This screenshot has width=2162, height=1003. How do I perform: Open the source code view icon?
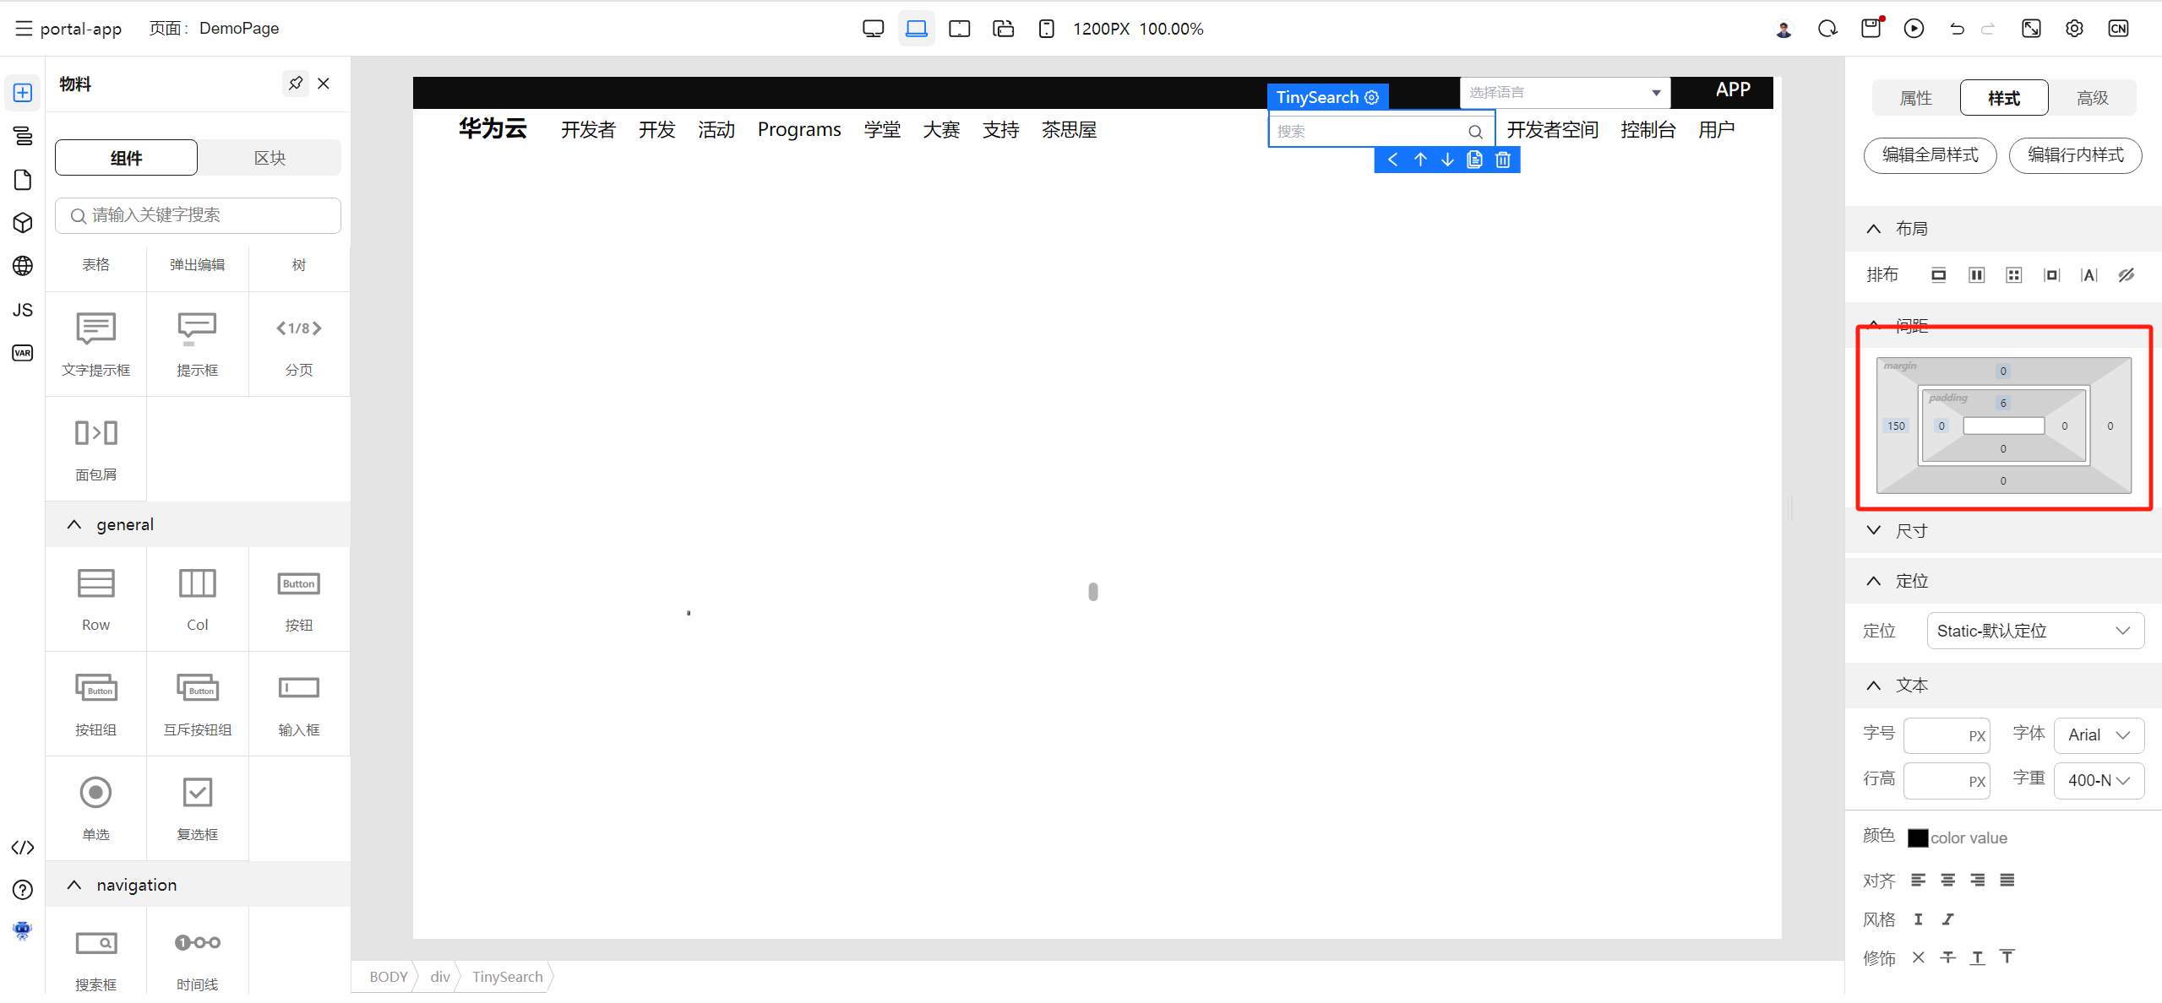click(23, 848)
